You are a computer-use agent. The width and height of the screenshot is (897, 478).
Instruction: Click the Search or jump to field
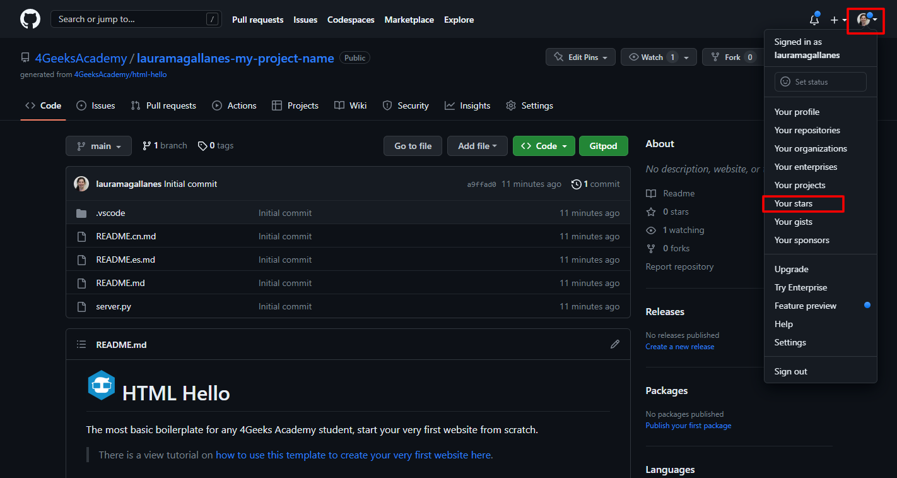pyautogui.click(x=136, y=19)
